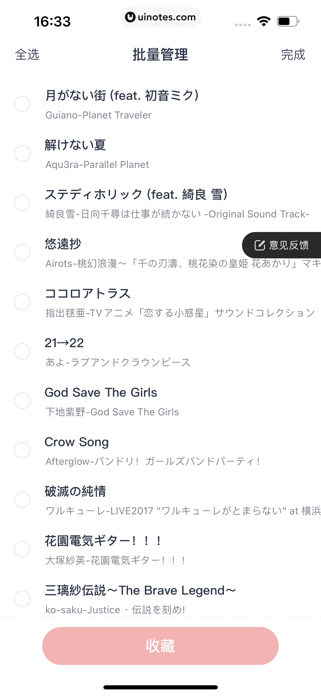
Task: Tick the 悠遠抄 selection circle
Action: 22,252
